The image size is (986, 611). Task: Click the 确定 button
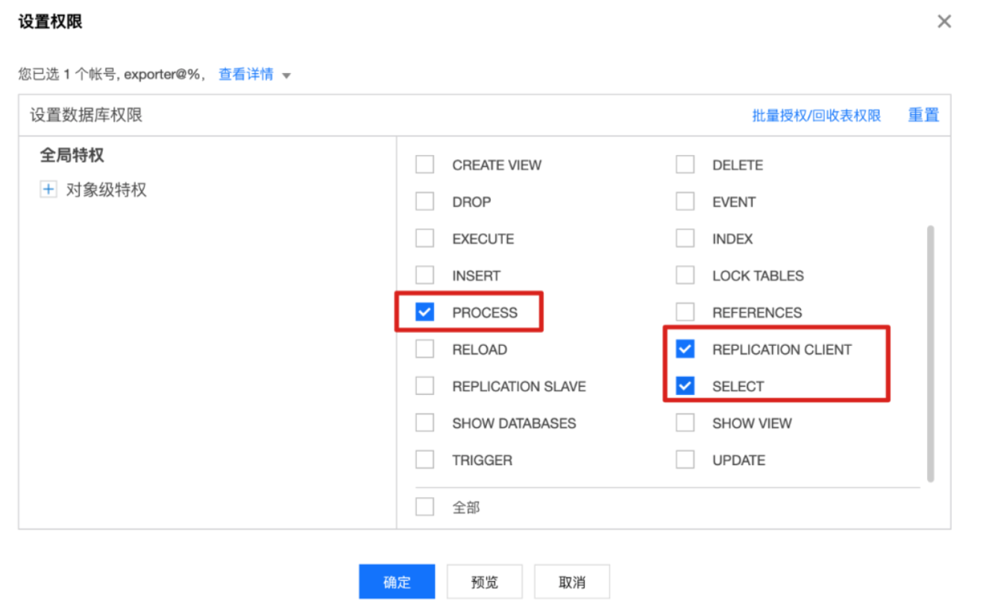pyautogui.click(x=396, y=581)
